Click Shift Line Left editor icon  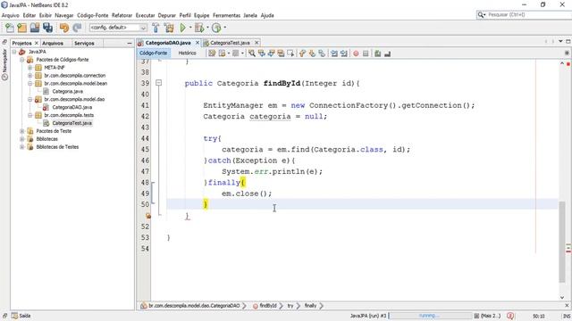pos(333,53)
